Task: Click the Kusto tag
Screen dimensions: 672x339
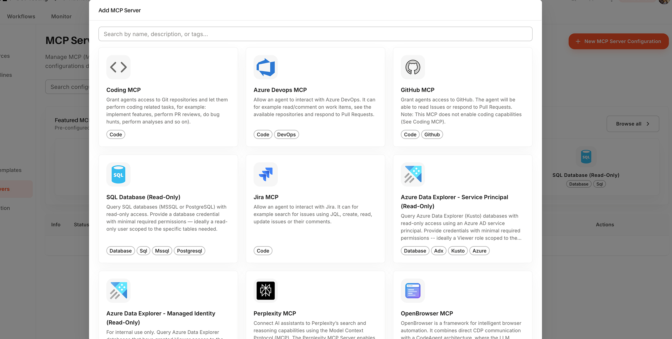Action: pos(458,251)
